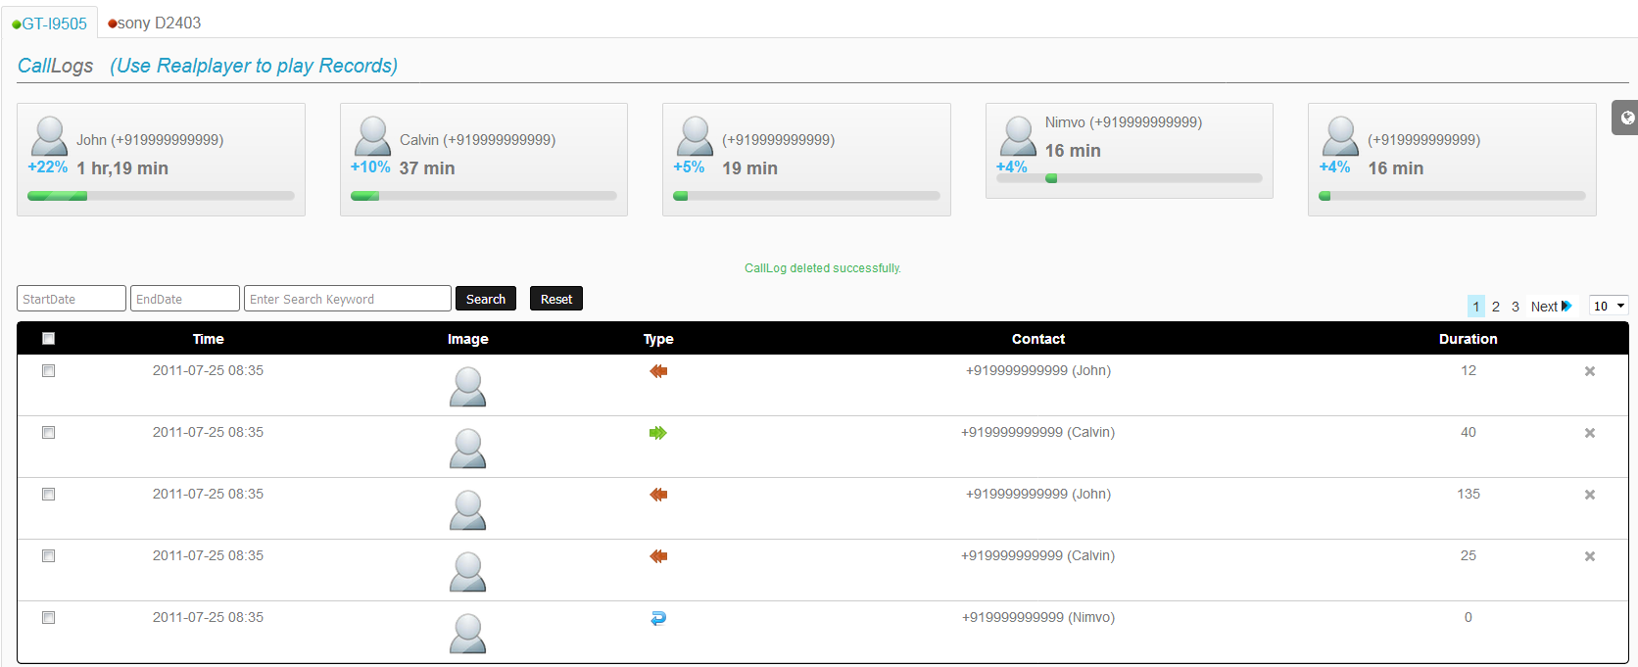Open the globe side panel icon
1638x667 pixels.
click(1626, 118)
